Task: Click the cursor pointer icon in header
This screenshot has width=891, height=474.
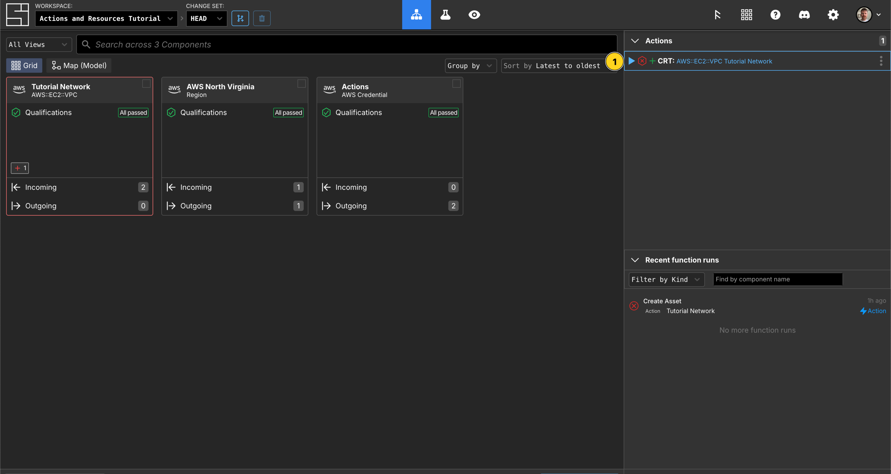Action: (717, 15)
